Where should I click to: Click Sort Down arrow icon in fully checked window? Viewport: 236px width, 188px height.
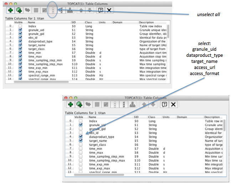pyautogui.click(x=90, y=10)
